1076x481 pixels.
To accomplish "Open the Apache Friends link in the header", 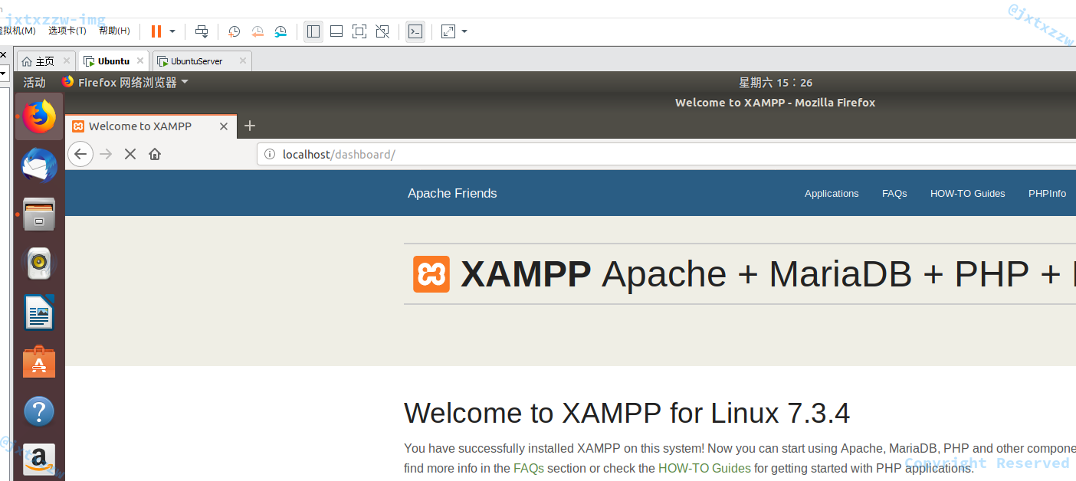I will click(x=452, y=193).
